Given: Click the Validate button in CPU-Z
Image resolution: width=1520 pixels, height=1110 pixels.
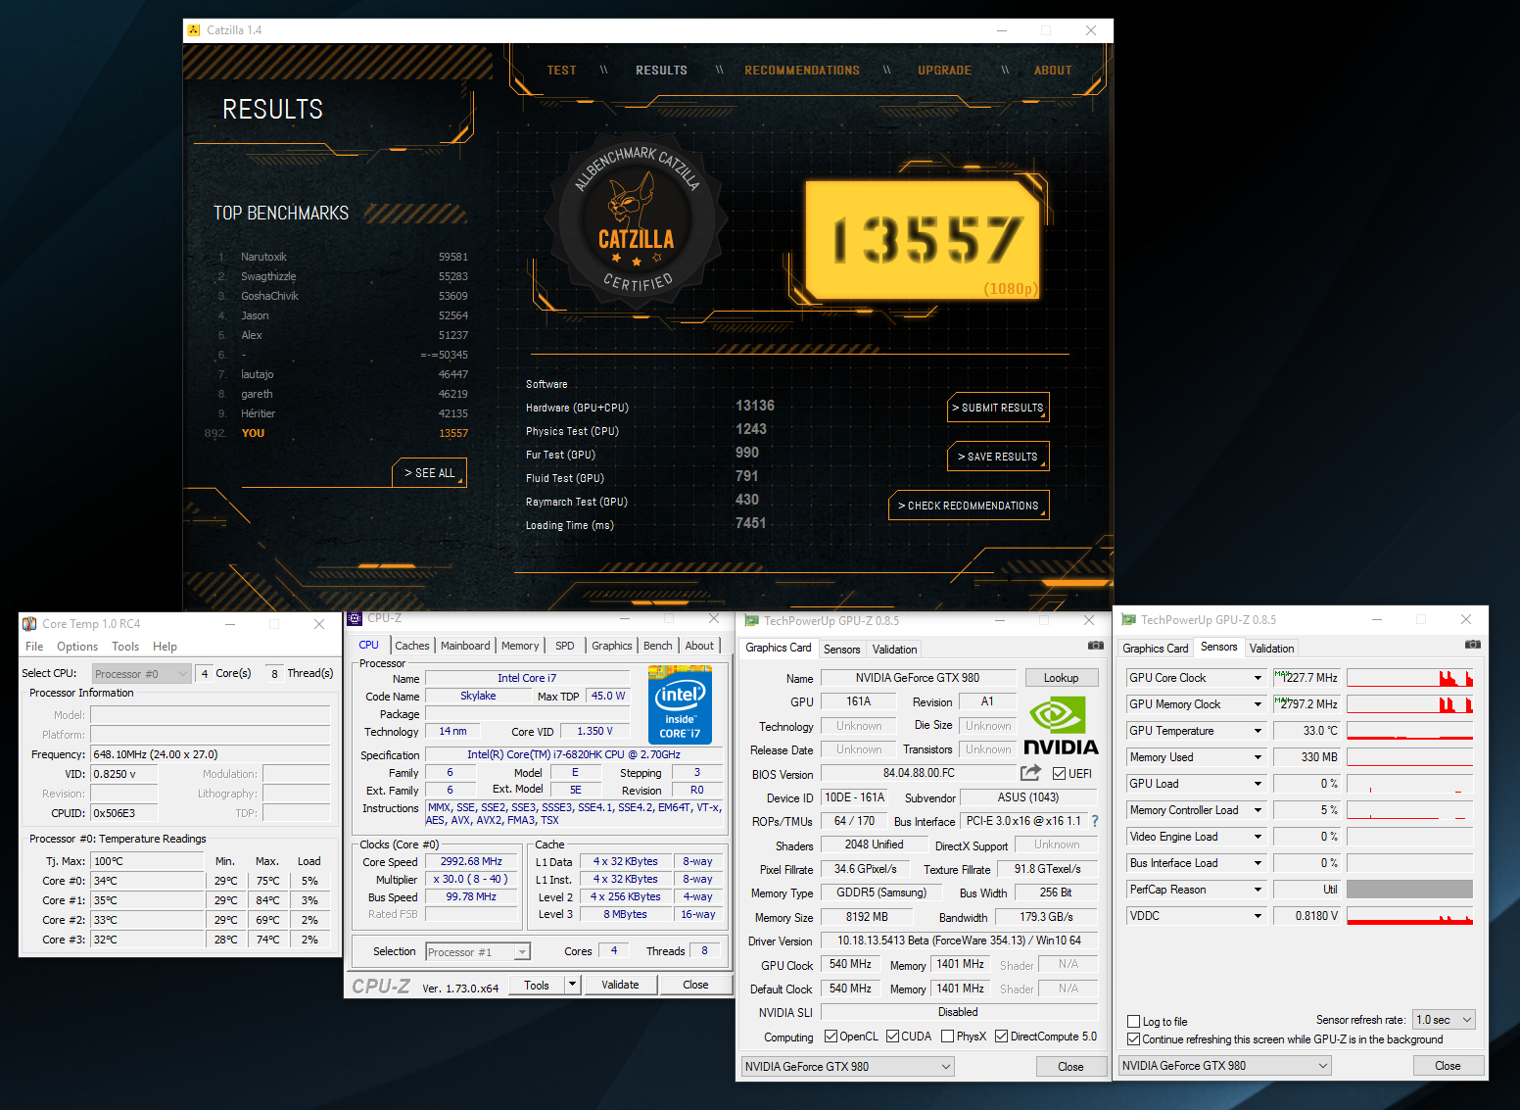Looking at the screenshot, I should 620,985.
